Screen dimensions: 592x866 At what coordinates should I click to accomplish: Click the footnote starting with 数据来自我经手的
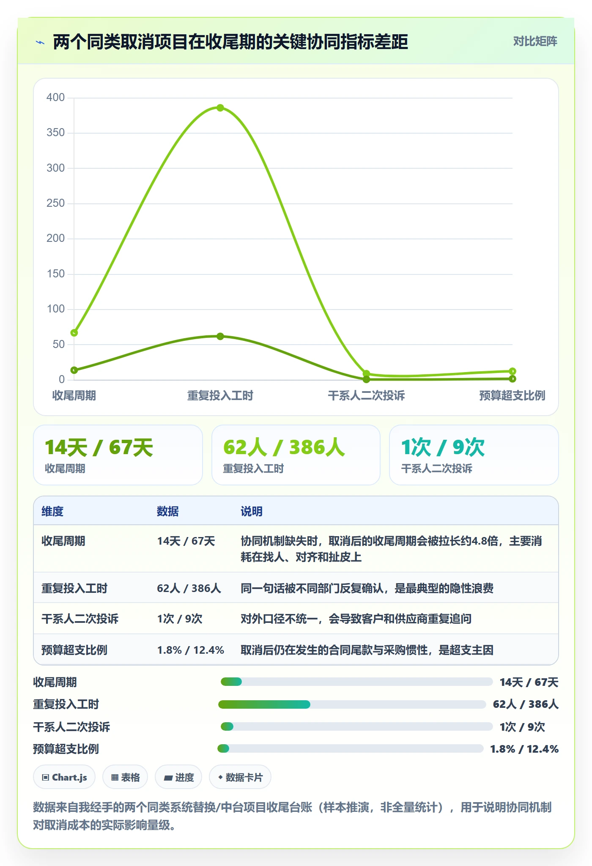292,816
